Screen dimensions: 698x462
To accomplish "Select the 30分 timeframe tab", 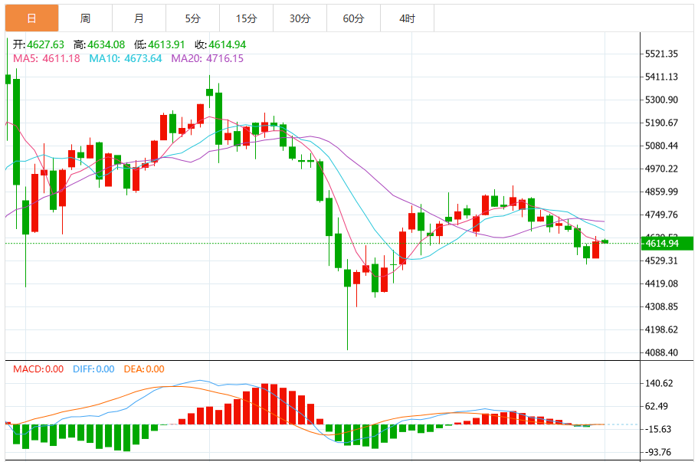I will click(300, 18).
